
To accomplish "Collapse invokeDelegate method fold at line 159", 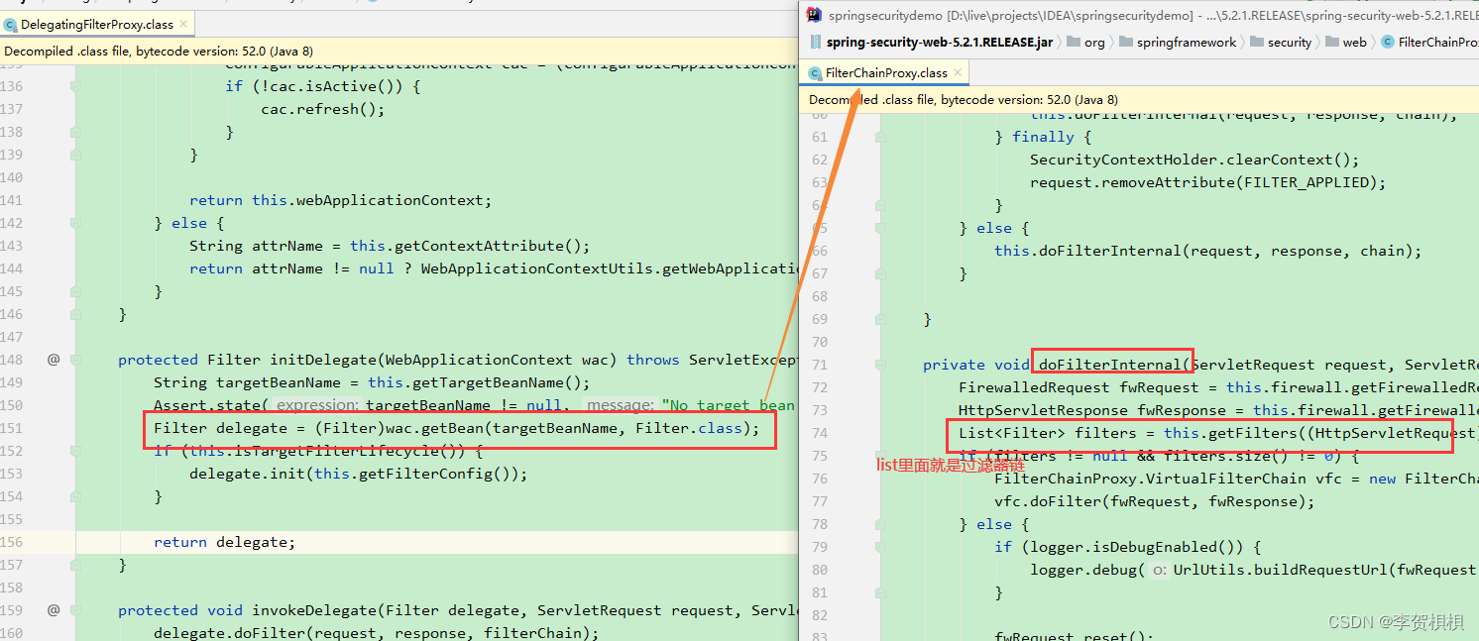I will coord(75,610).
